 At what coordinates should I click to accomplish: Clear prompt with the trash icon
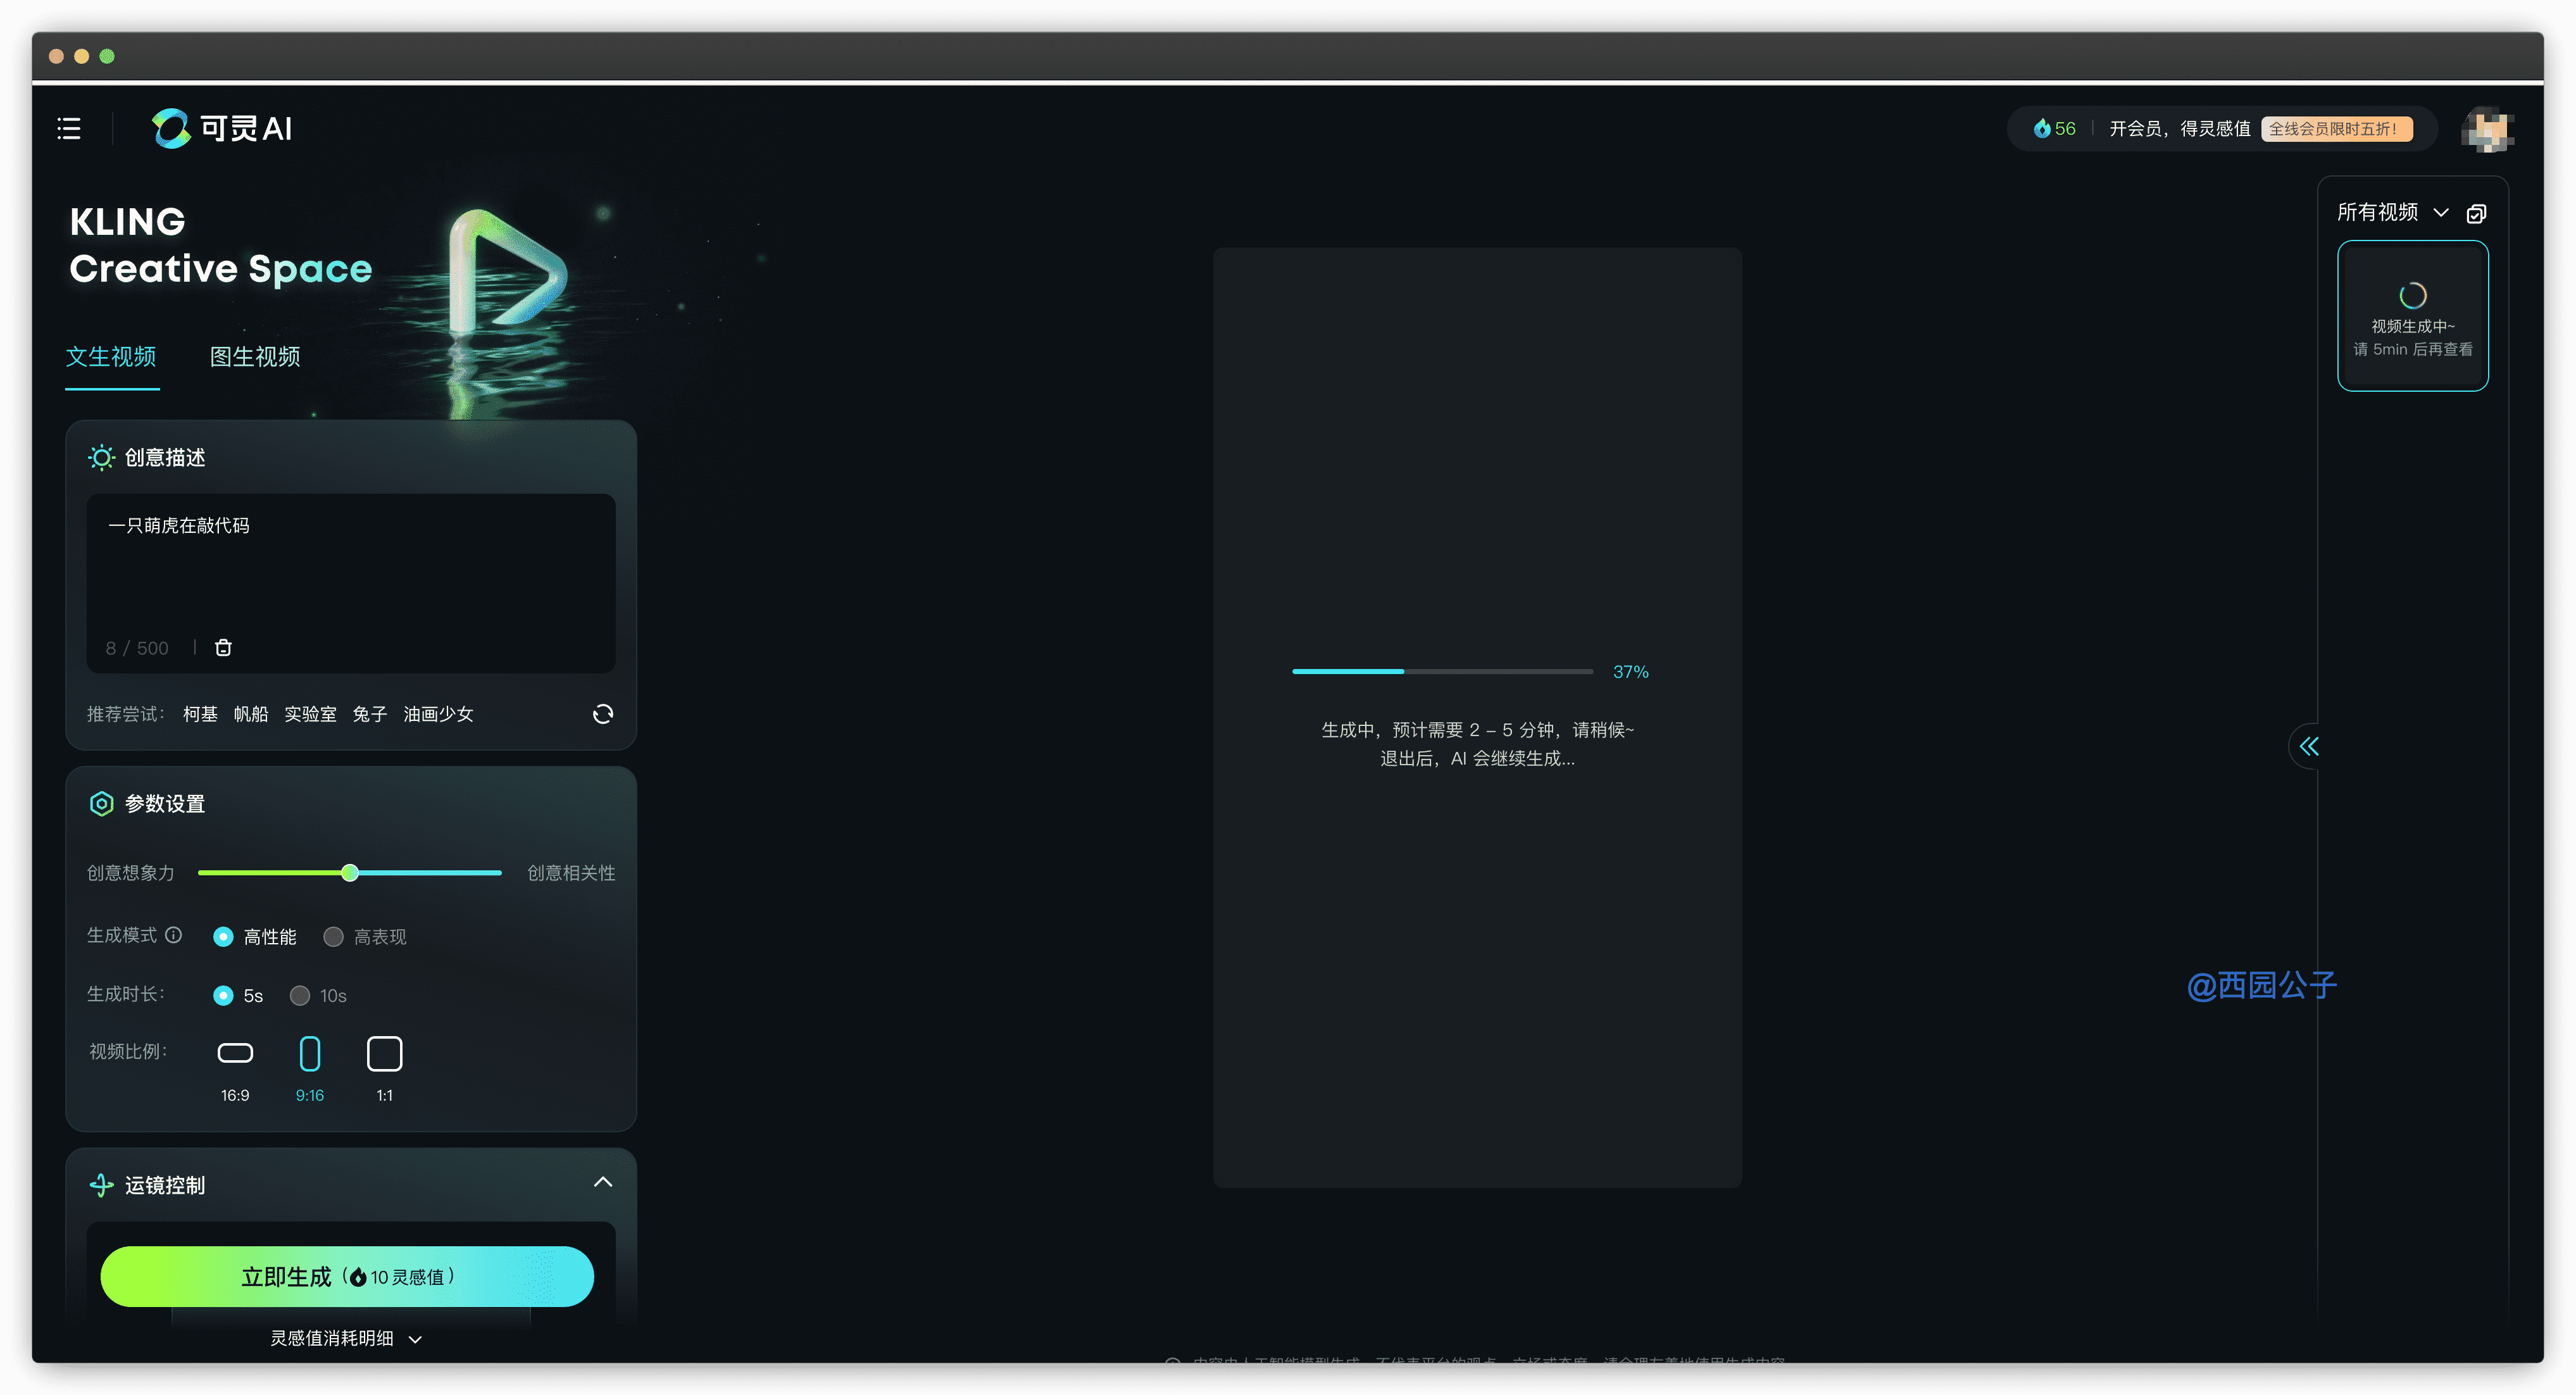pos(223,648)
